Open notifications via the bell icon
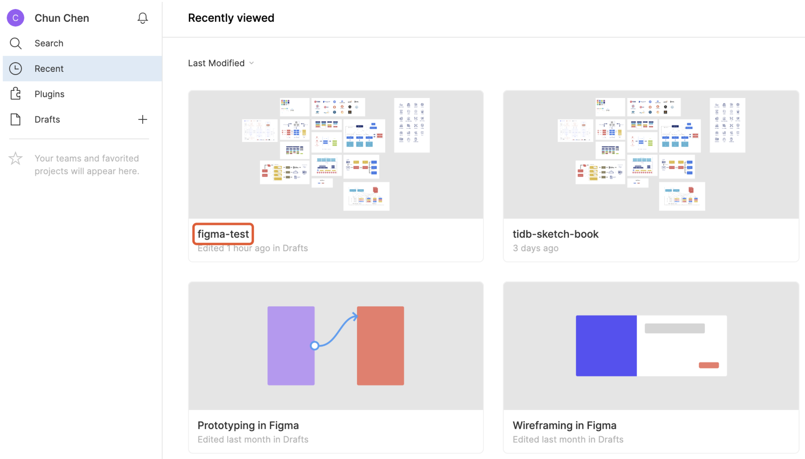The width and height of the screenshot is (805, 459). [x=142, y=18]
